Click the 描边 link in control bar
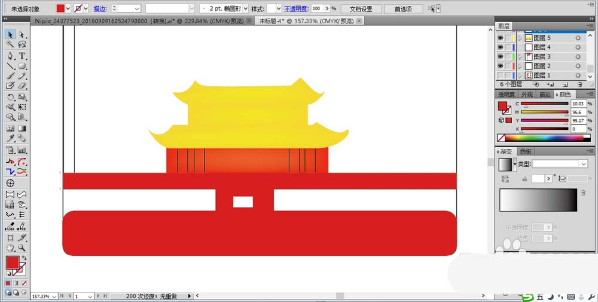Screen dimensions: 598x302 (x=100, y=9)
